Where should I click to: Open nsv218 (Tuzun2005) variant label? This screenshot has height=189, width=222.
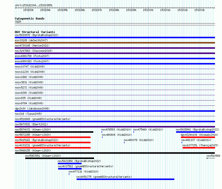[x=28, y=114]
